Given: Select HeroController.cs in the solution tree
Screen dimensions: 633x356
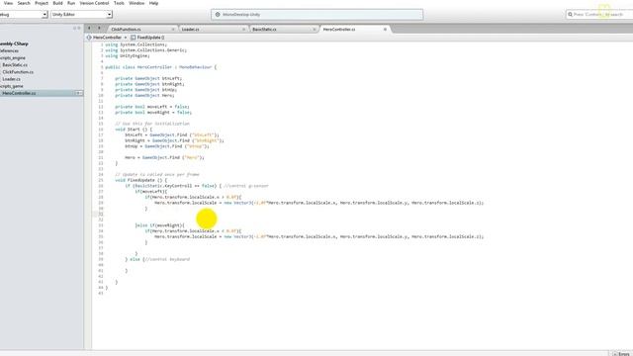Looking at the screenshot, I should [x=19, y=93].
